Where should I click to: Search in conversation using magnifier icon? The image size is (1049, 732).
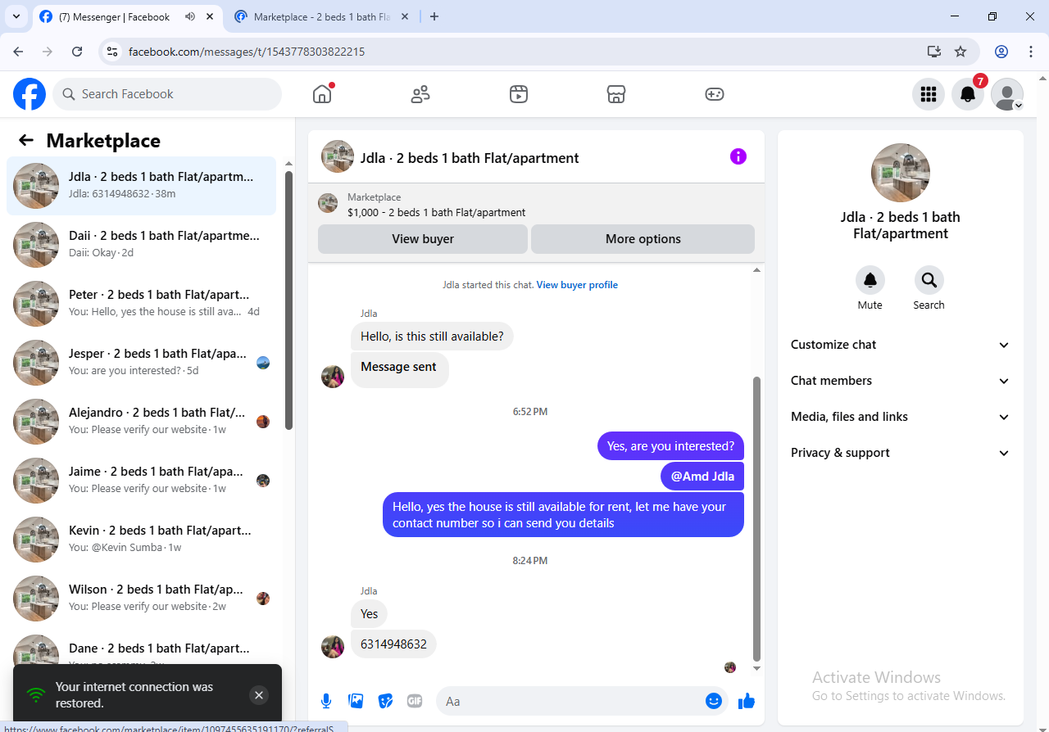pyautogui.click(x=929, y=280)
